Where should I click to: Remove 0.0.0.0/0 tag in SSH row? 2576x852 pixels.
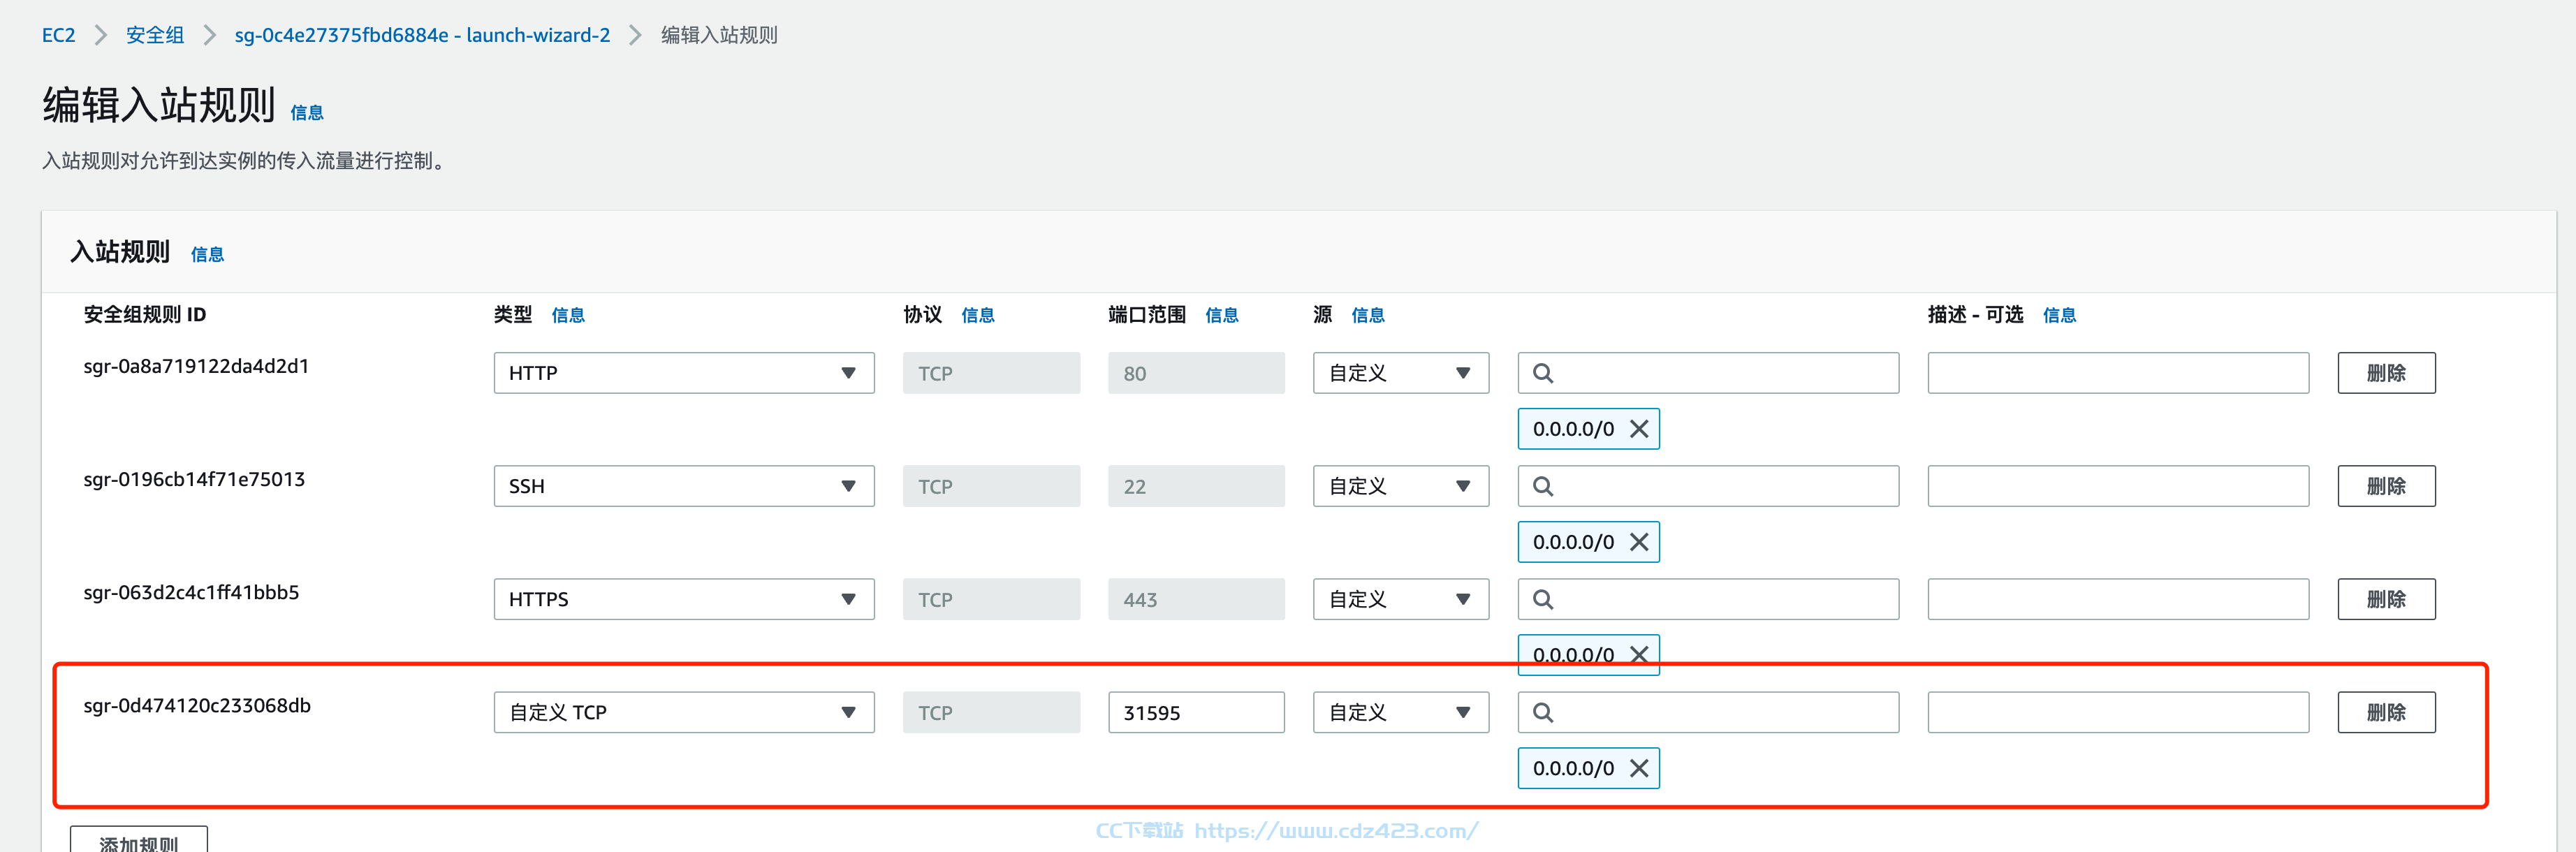1639,542
